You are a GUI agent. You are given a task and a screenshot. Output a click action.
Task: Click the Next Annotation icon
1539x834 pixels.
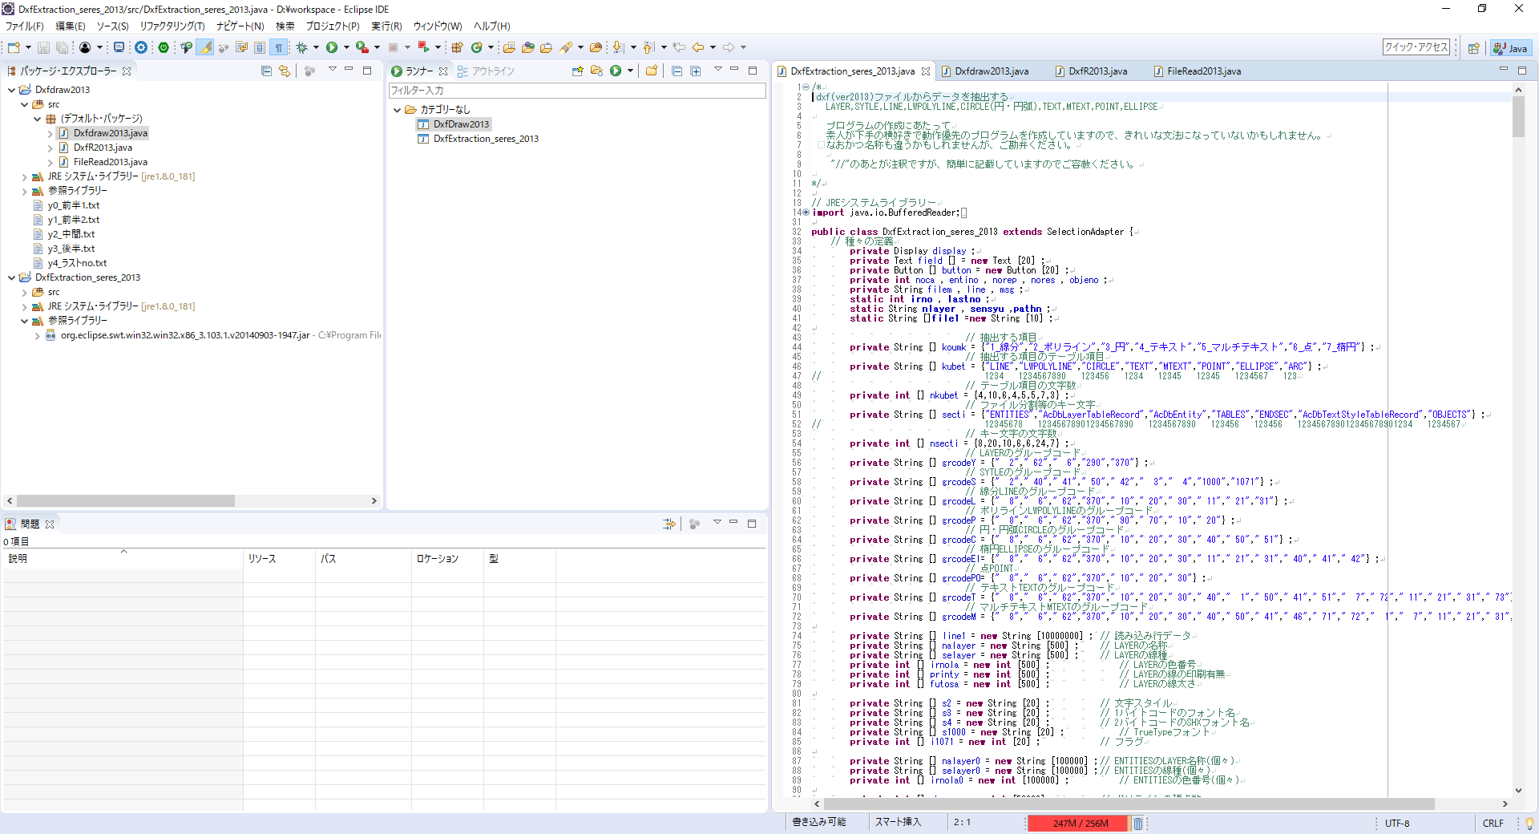[x=618, y=48]
